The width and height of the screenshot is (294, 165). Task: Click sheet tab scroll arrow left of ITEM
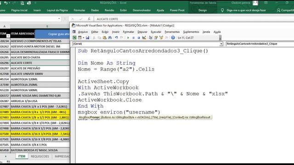coord(6,156)
